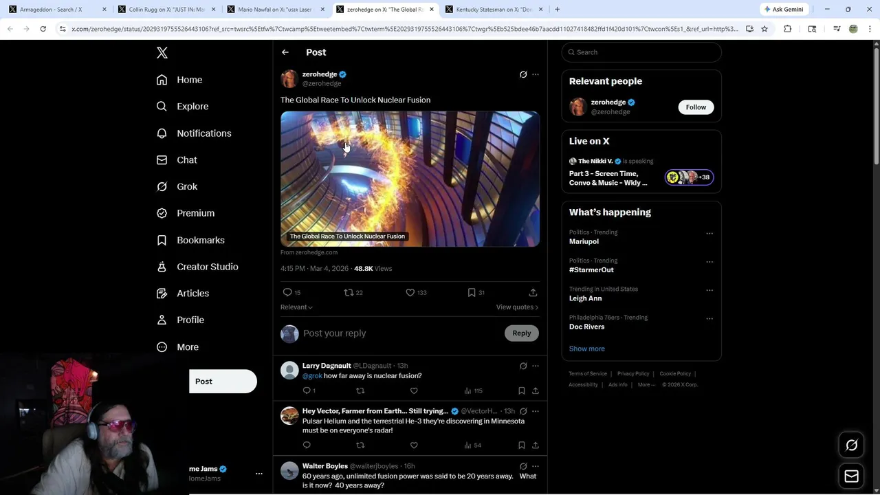Open More options in sidebar
Image resolution: width=880 pixels, height=495 pixels.
[x=177, y=347]
